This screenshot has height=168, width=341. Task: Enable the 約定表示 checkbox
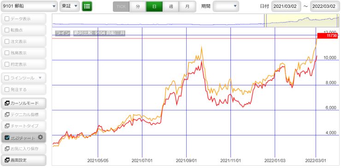[x=7, y=64]
